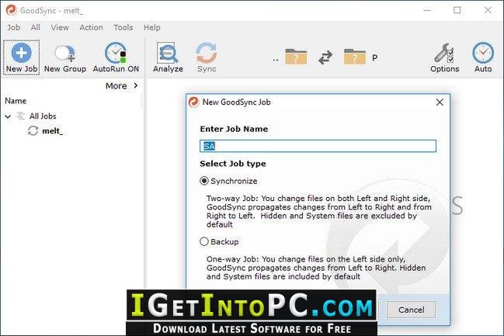Minimize the GoodSync main window
Viewport: 504px width, 336px height.
tap(427, 10)
